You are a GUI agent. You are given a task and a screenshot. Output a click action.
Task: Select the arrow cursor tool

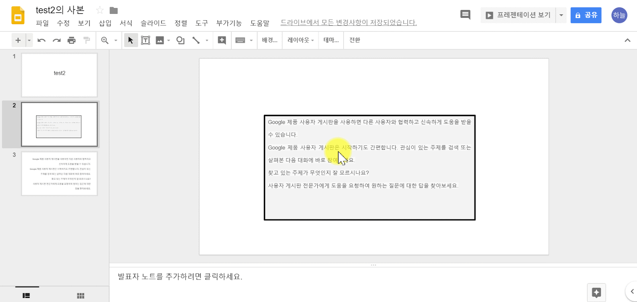pos(131,40)
